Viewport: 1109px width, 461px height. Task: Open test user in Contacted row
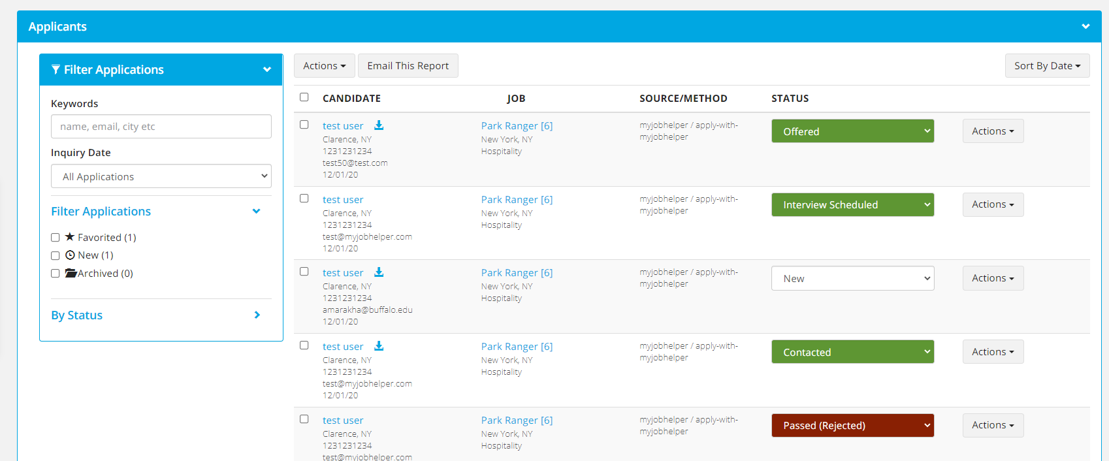(x=343, y=347)
